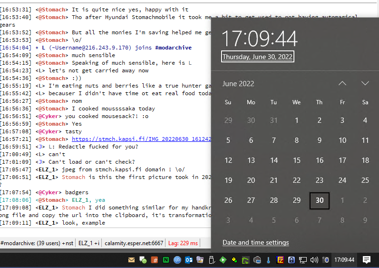This screenshot has width=379, height=268.
Task: Open Date and time settings link
Action: (x=256, y=243)
